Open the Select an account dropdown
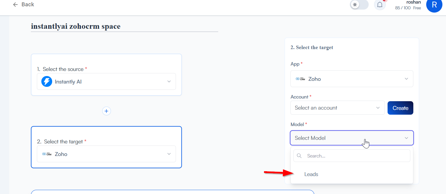The width and height of the screenshot is (446, 194). click(x=337, y=108)
